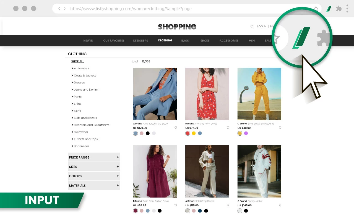The height and width of the screenshot is (221, 354).
Task: Click the Listly extension icon in the toolbar
Action: point(329,9)
